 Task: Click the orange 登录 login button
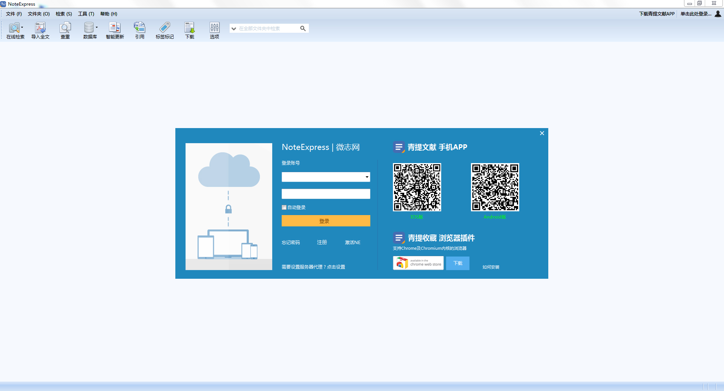tap(326, 221)
